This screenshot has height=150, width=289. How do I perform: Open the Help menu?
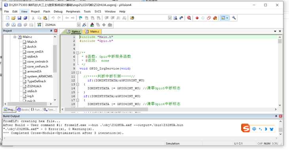[x=122, y=11]
